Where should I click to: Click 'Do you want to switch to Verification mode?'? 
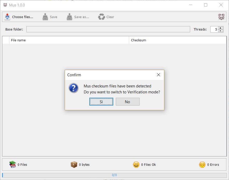click(122, 92)
